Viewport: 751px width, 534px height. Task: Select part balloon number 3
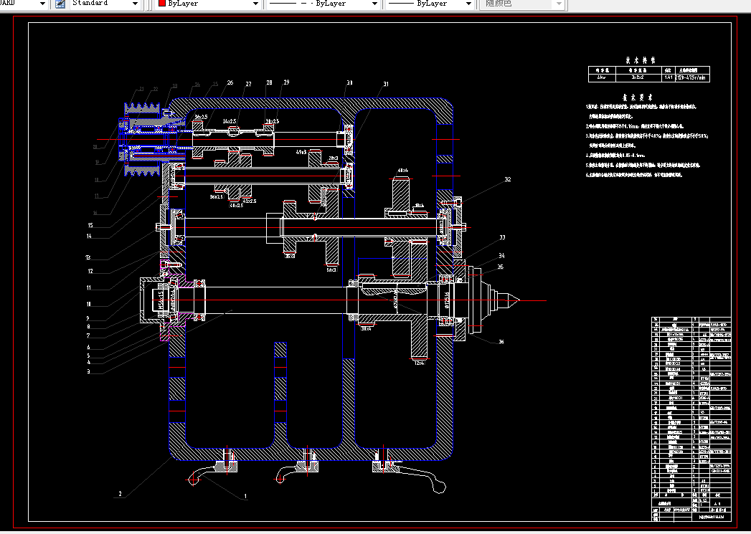(88, 371)
